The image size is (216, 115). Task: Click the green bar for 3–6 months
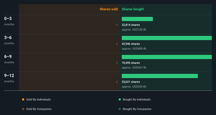pyautogui.click(x=167, y=38)
